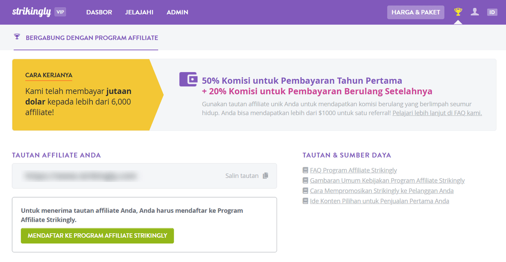This screenshot has width=506, height=262.
Task: Click 50% Komisi untuk Pembayaran Tahun Pertama
Action: tap(302, 81)
